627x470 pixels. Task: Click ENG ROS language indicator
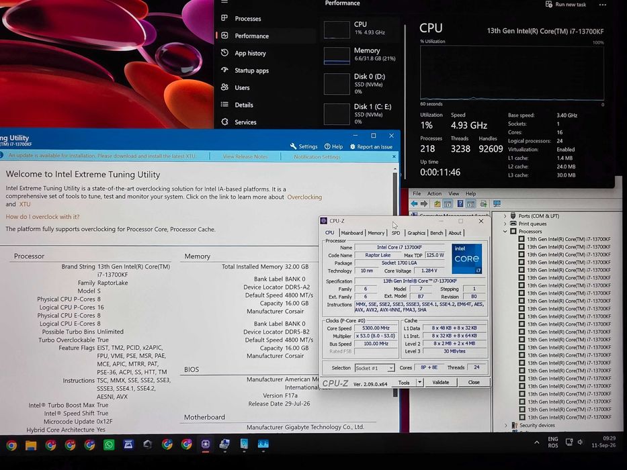pyautogui.click(x=553, y=442)
